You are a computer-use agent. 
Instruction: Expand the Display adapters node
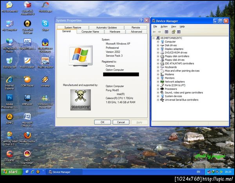pos(158,49)
